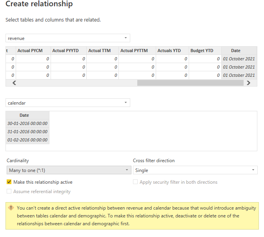Click the 01-02-2016 00:00:00 calendar cell
Image resolution: width=264 pixels, height=237 pixels.
pos(27,140)
